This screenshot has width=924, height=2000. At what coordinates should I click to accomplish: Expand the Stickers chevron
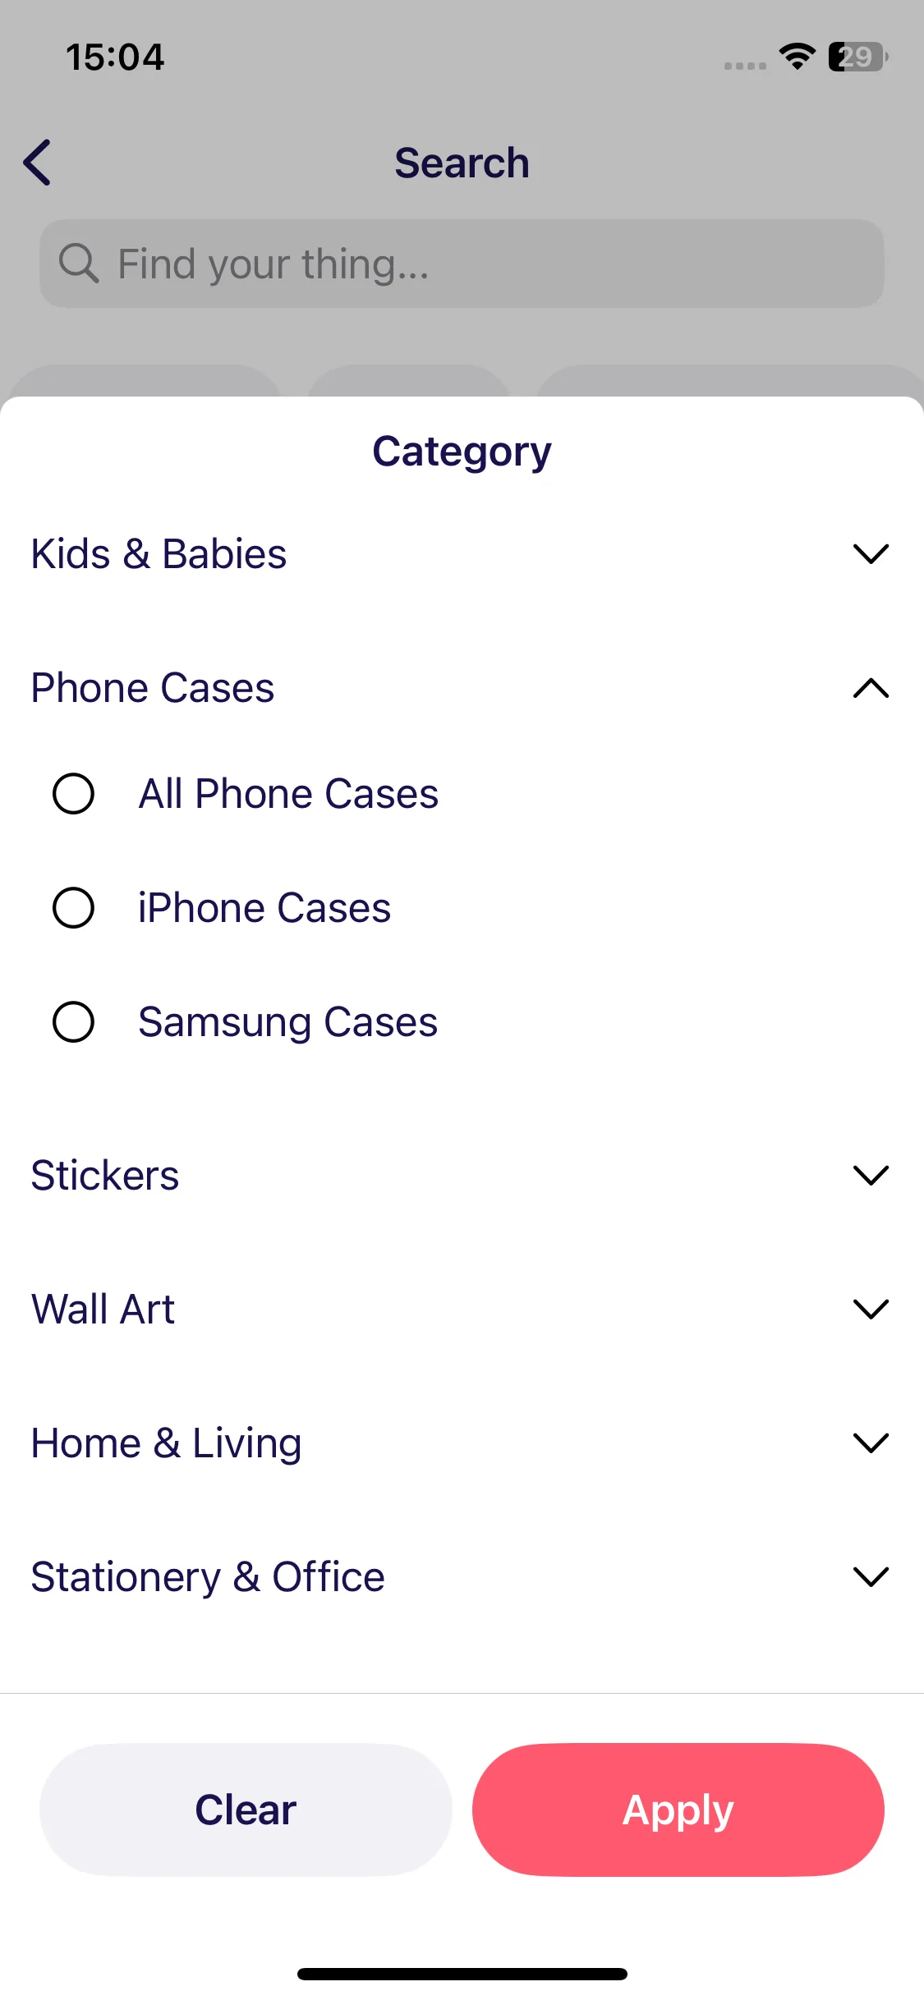tap(871, 1175)
